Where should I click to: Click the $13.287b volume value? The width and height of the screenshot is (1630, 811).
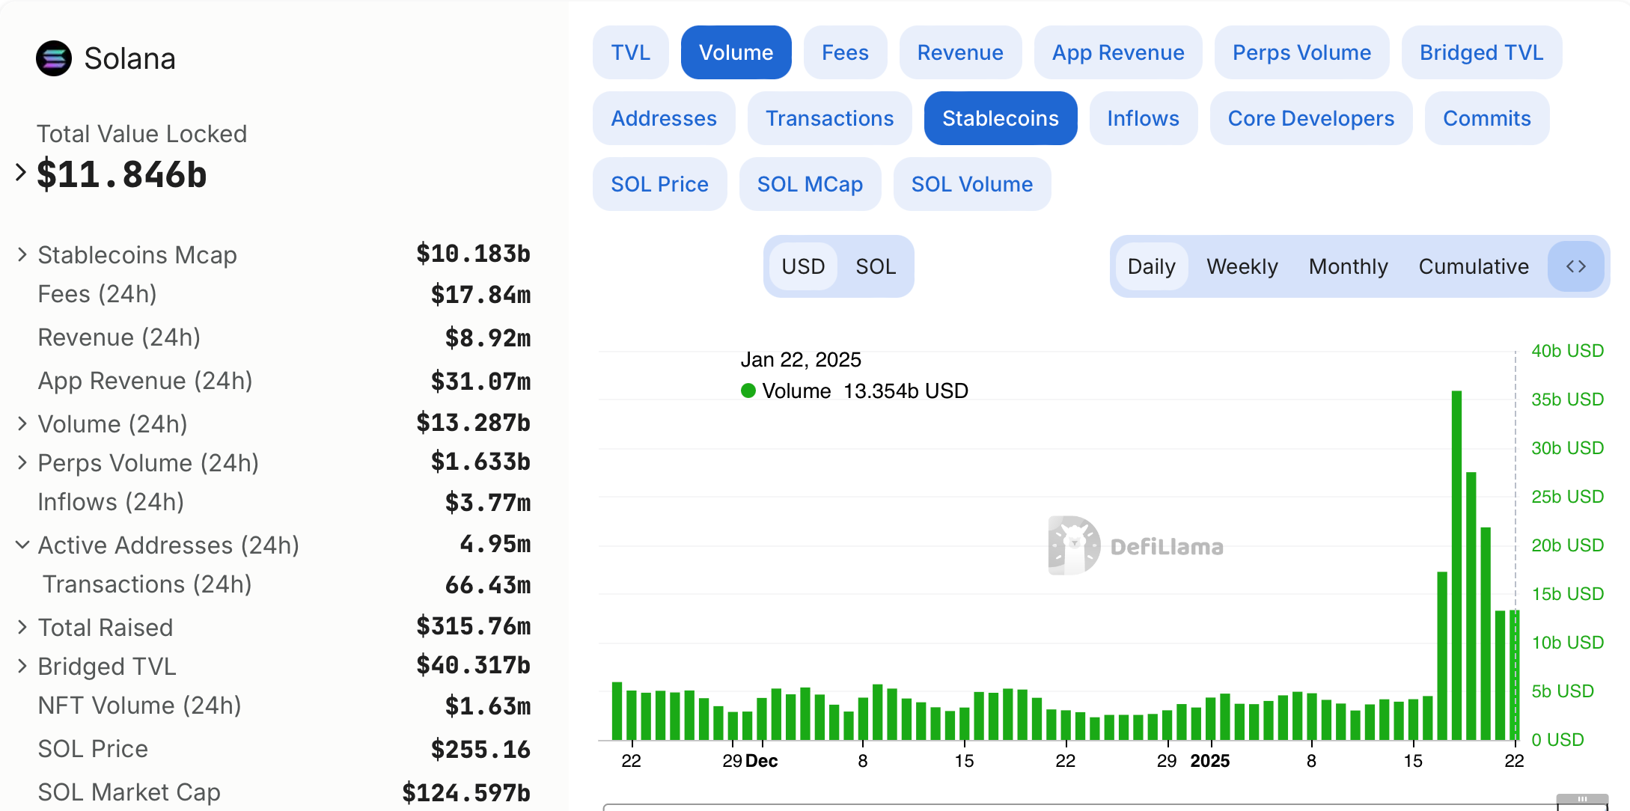tap(474, 423)
